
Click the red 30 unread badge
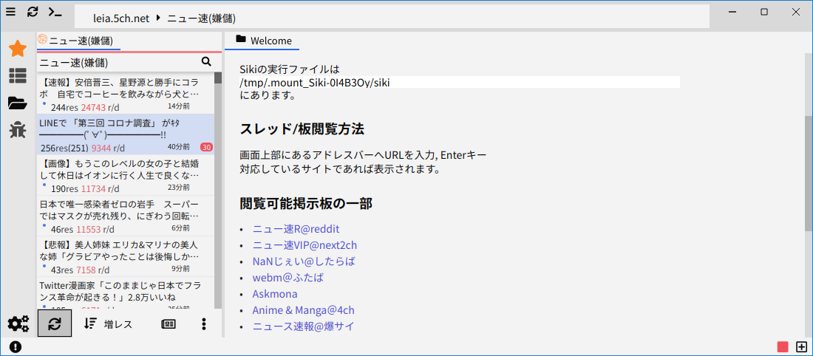point(206,147)
